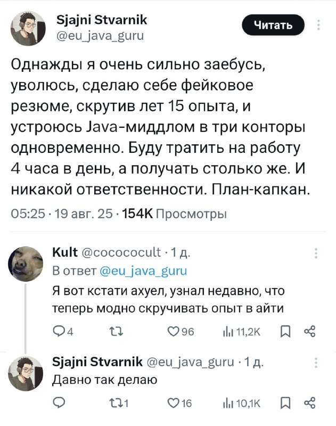The width and height of the screenshot is (336, 426).
Task: View the 10,1K analytics of the last reply
Action: pyautogui.click(x=241, y=404)
